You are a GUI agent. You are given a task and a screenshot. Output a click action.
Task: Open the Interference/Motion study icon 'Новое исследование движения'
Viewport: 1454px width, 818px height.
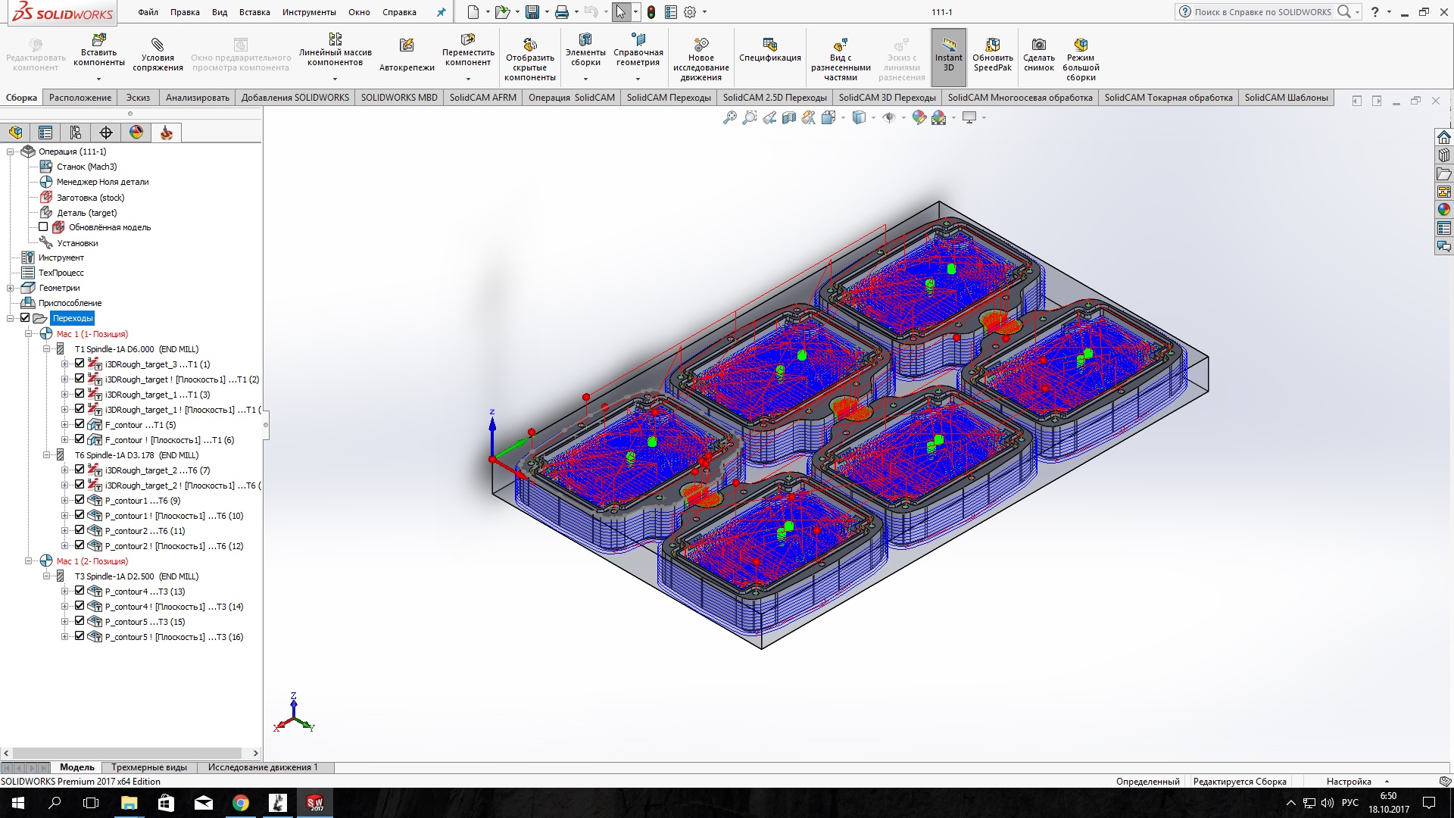700,45
